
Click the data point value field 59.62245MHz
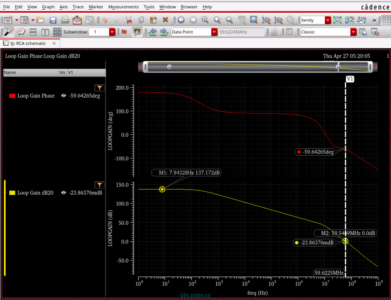click(x=242, y=32)
